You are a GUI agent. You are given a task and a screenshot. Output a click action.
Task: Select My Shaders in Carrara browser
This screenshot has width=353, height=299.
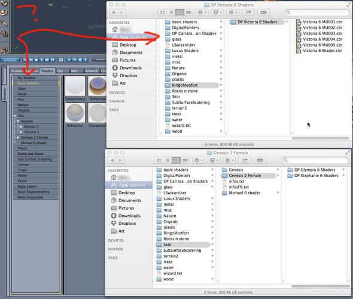pyautogui.click(x=36, y=78)
